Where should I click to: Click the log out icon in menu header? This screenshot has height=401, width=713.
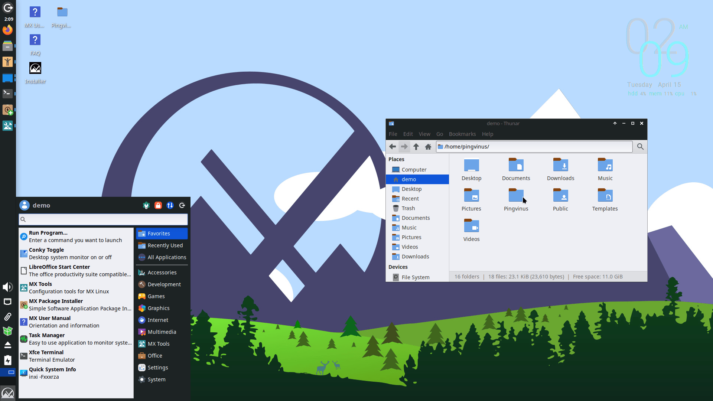pyautogui.click(x=182, y=205)
